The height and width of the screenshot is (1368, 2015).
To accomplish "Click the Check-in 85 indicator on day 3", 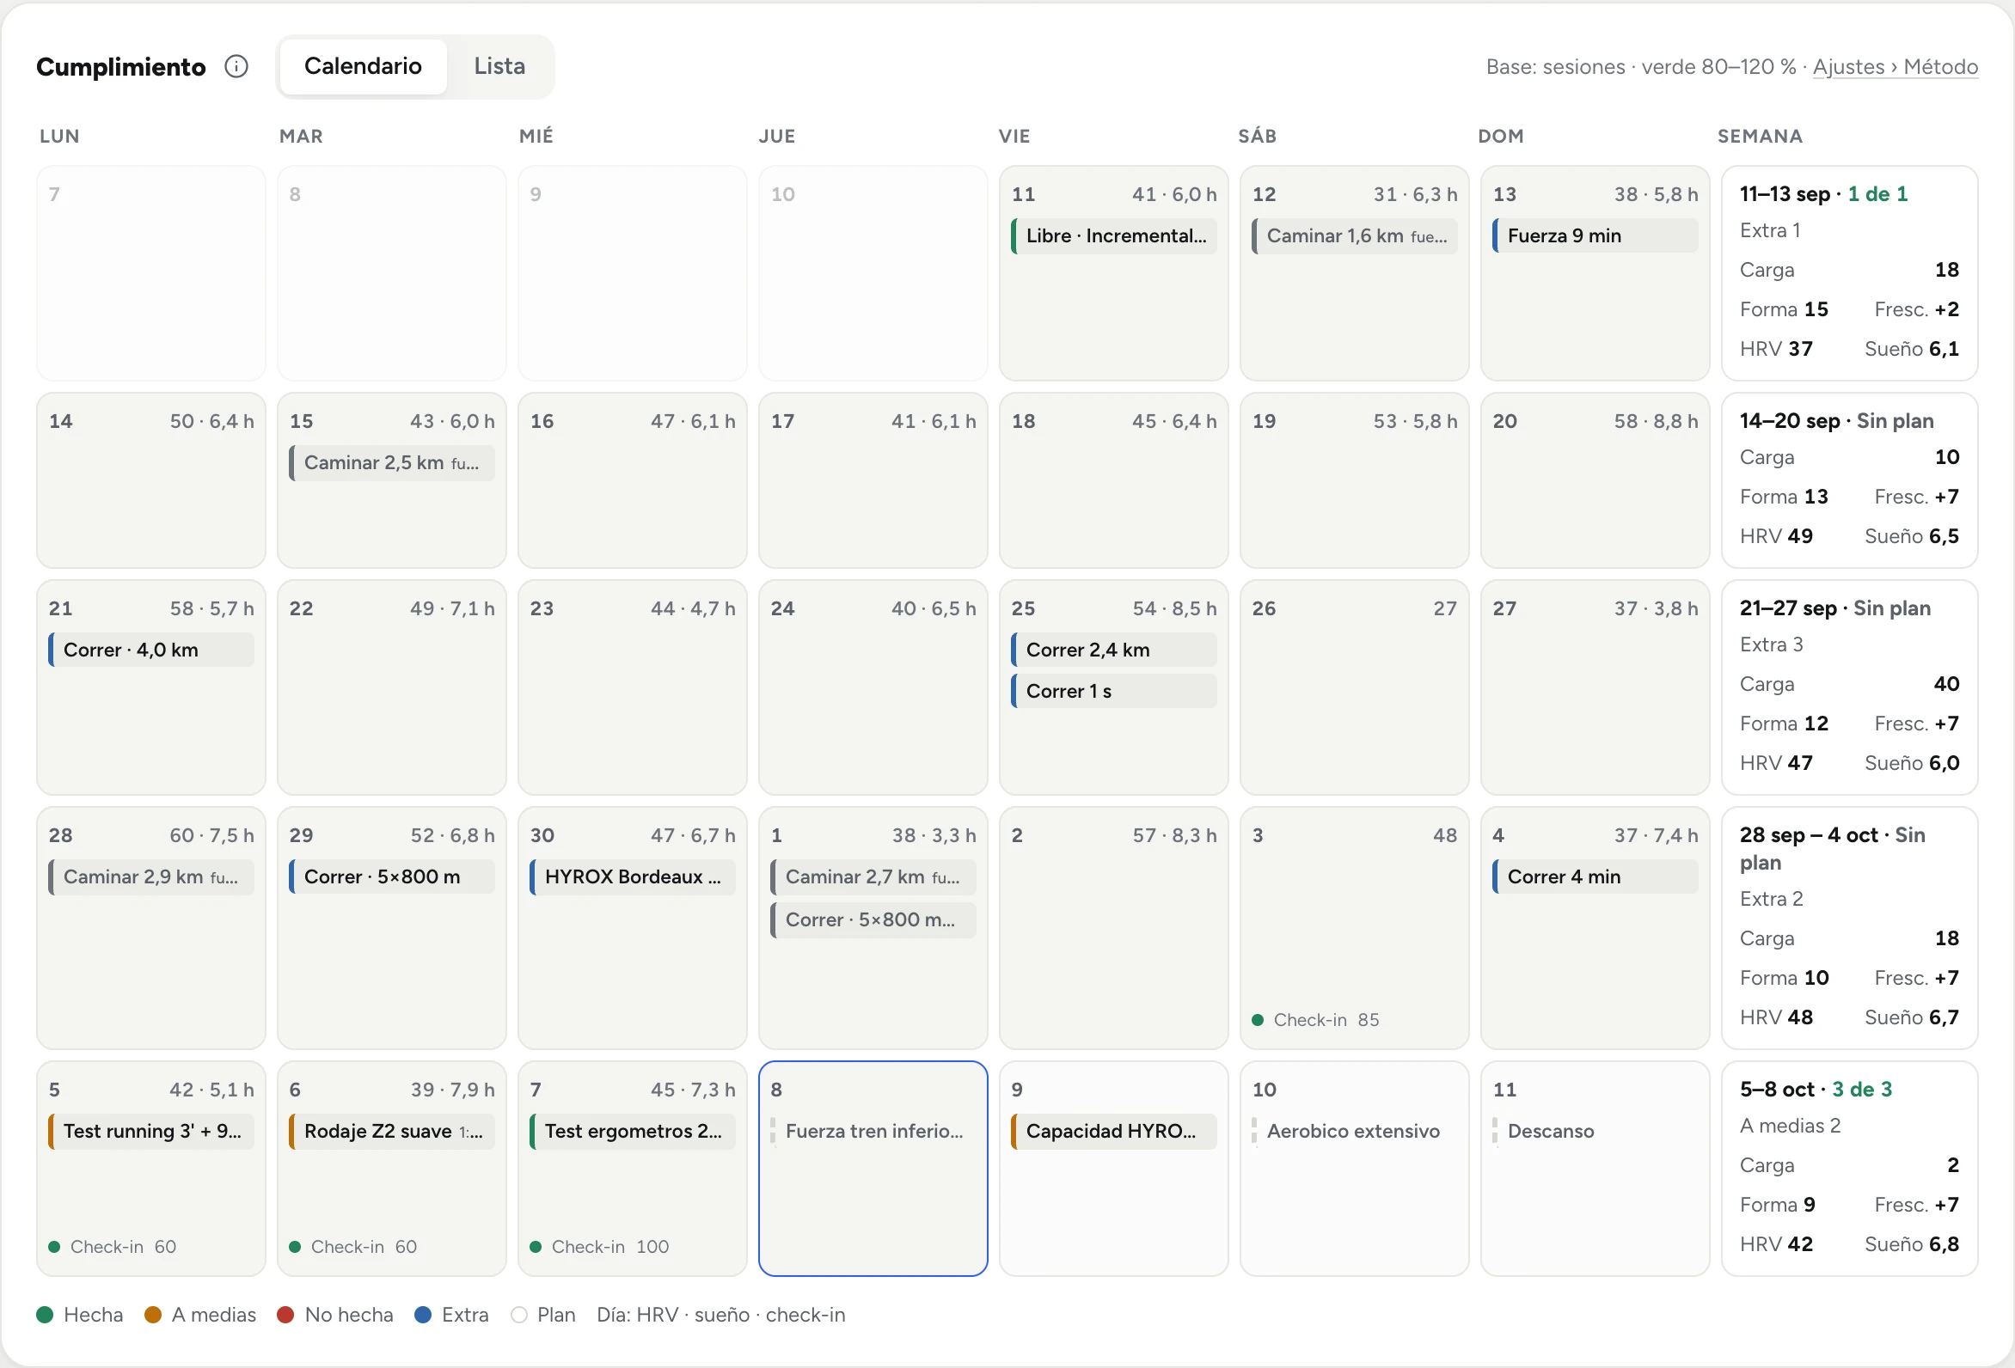I will point(1315,1020).
